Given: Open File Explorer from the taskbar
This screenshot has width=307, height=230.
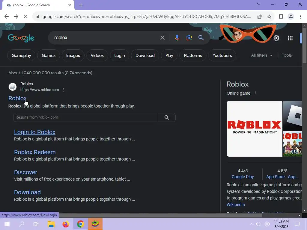Looking at the screenshot, I should point(51,224).
